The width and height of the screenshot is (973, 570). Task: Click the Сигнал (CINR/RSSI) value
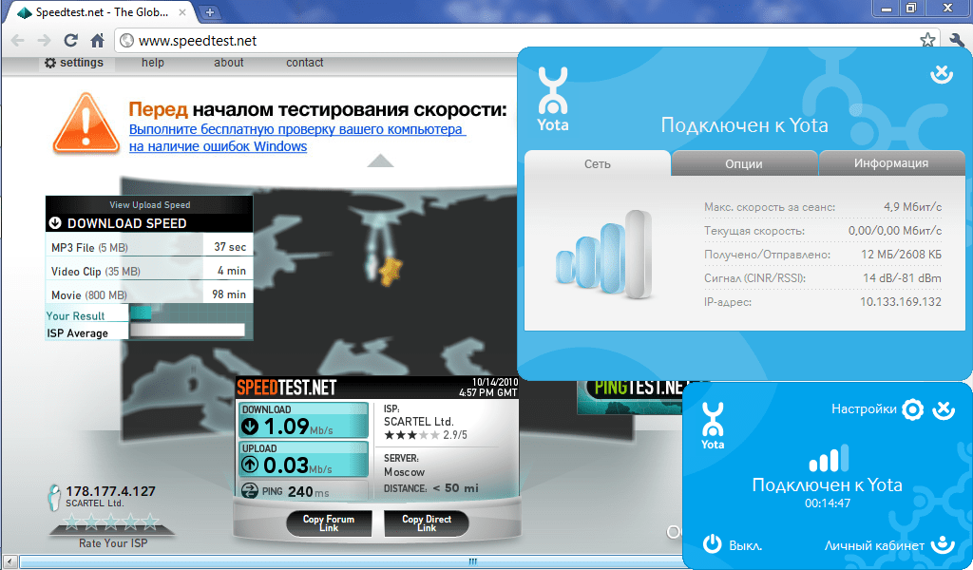click(903, 277)
